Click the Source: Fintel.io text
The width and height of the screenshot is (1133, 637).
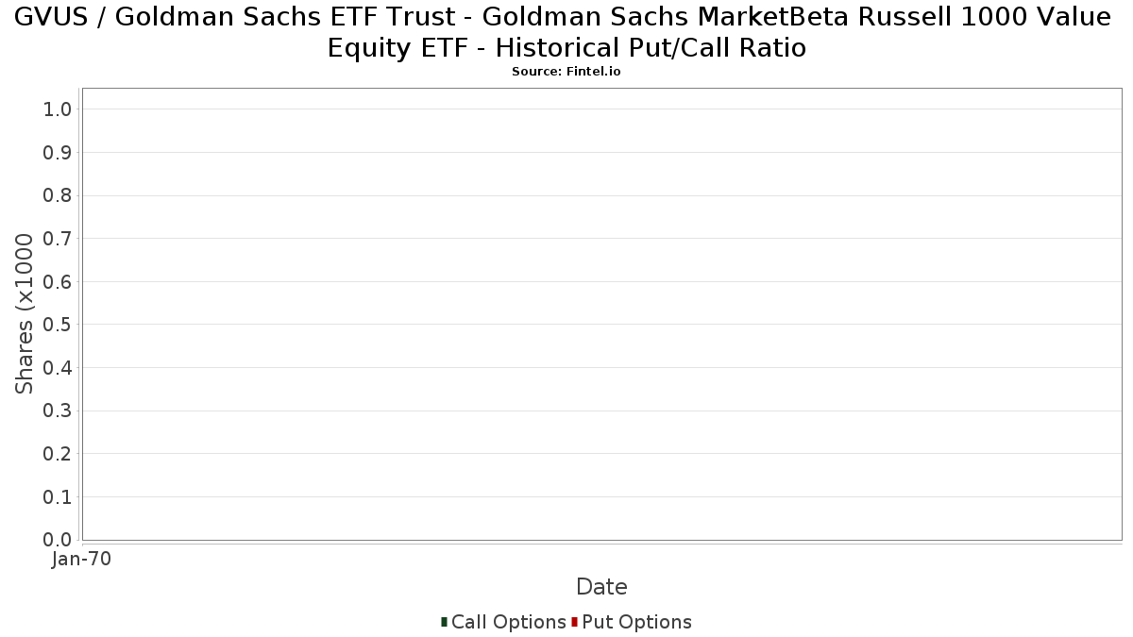click(x=566, y=72)
